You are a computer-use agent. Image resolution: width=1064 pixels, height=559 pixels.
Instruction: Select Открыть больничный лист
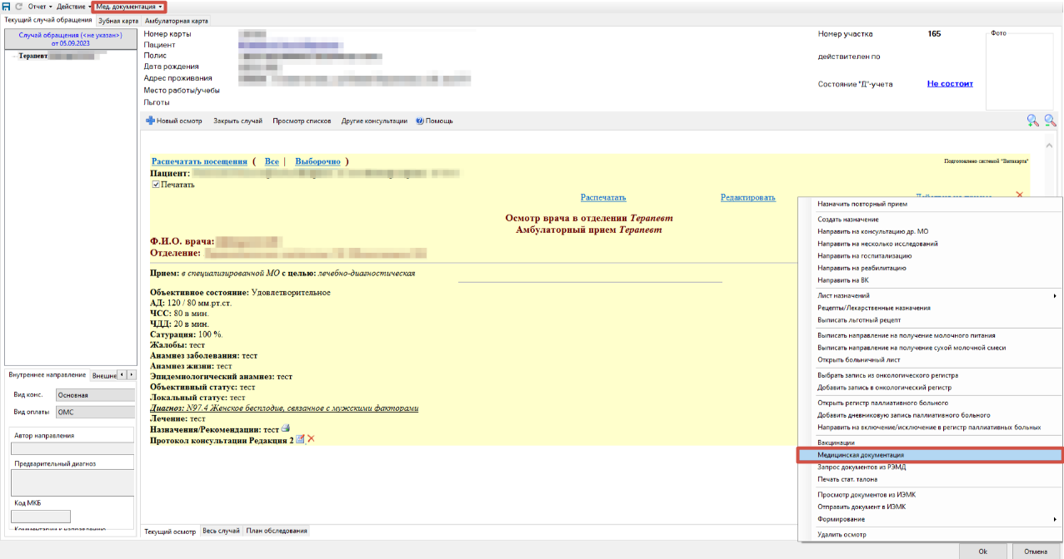930,359
